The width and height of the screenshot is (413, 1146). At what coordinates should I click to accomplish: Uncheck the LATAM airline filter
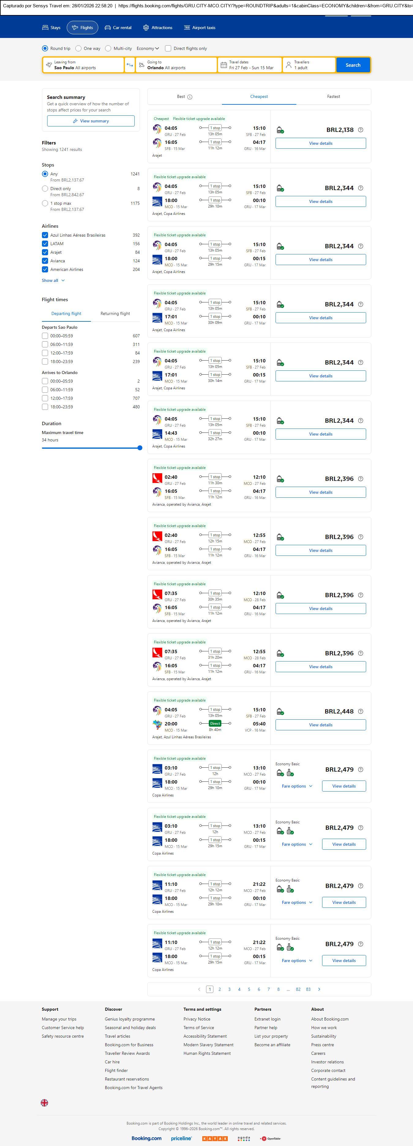pos(45,244)
